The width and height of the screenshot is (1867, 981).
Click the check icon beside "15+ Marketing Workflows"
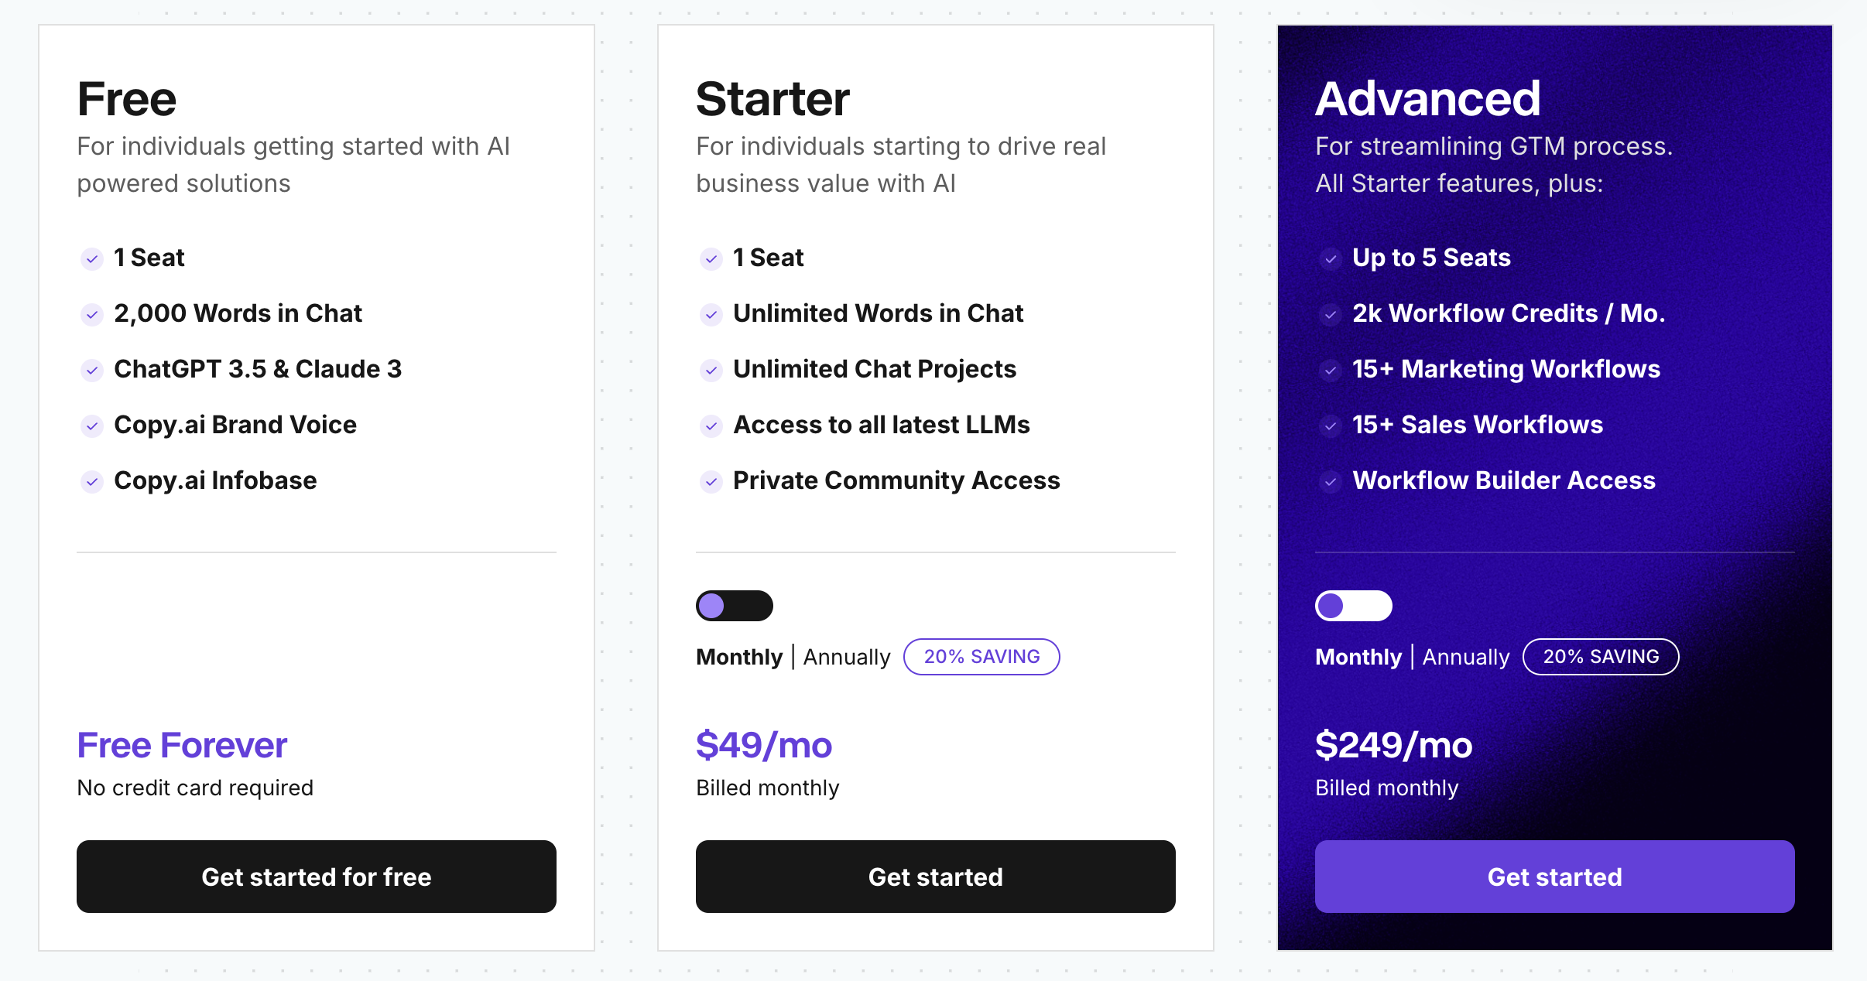[1331, 371]
